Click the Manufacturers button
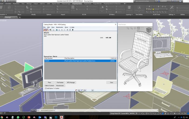 [60, 86]
